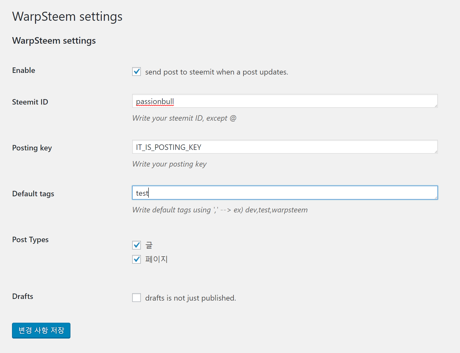Click the Drafts setting row label
Viewport: 460px width, 353px height.
click(23, 296)
